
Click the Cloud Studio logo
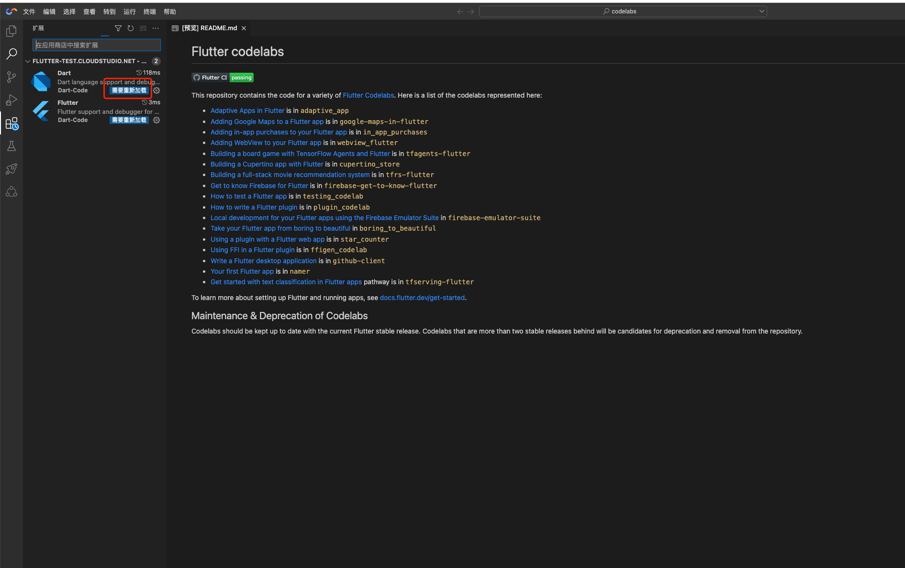[11, 11]
